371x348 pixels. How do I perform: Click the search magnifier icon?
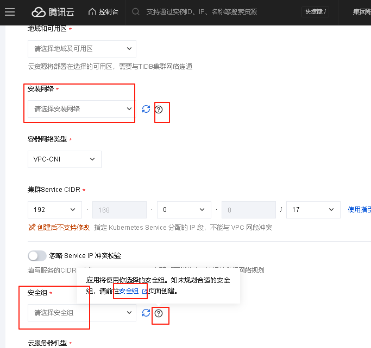(x=136, y=12)
